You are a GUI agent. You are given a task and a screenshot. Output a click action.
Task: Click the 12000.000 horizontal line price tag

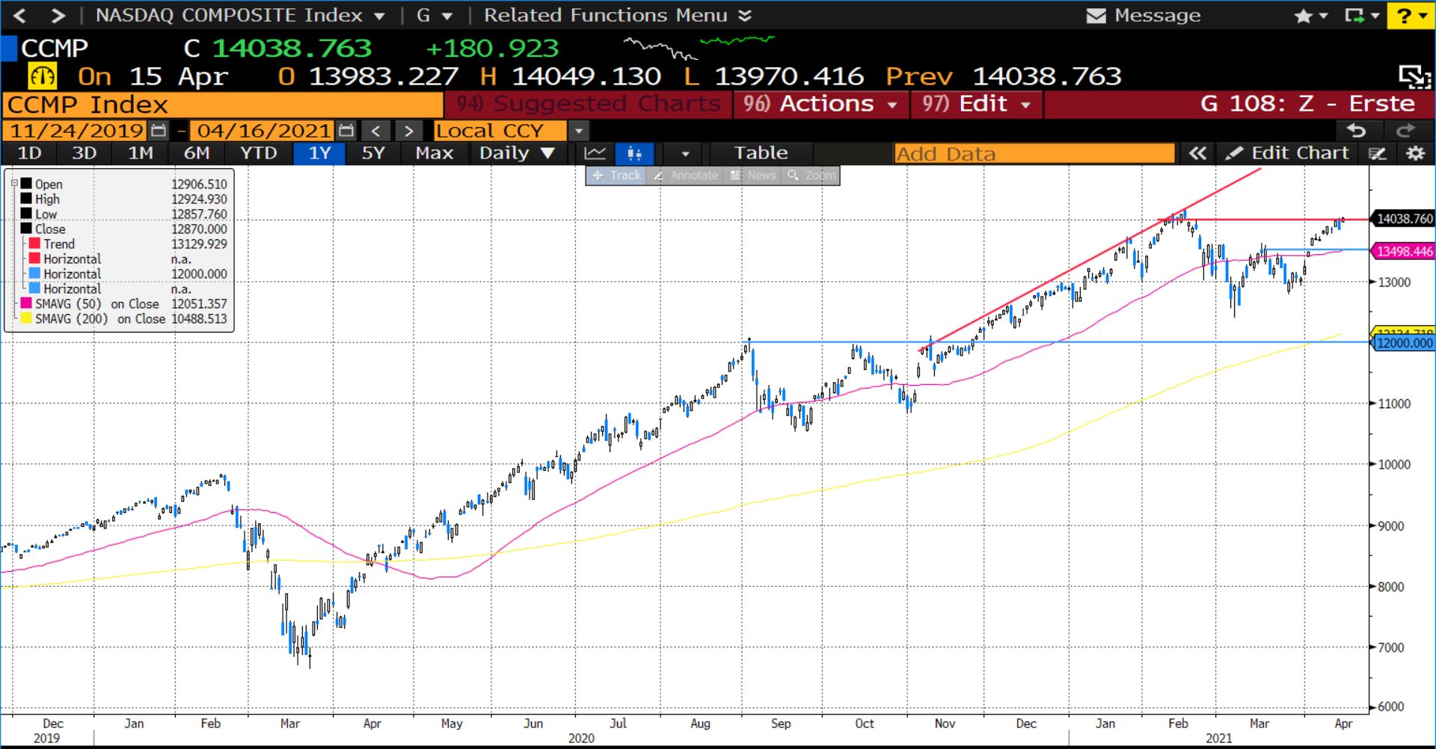1403,343
